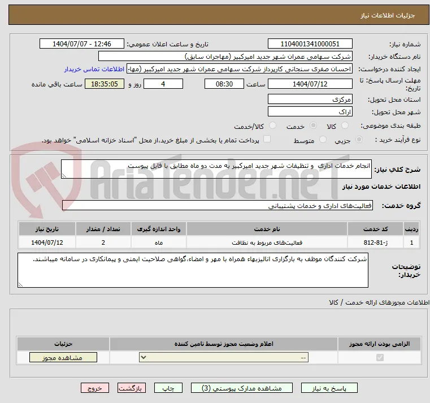Screen dimensions: 430x403
Task: Click the اعلام وضعیت مجوز توسط تامین کننده header
Action: point(224,344)
